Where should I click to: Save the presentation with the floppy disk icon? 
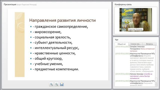click(62, 84)
